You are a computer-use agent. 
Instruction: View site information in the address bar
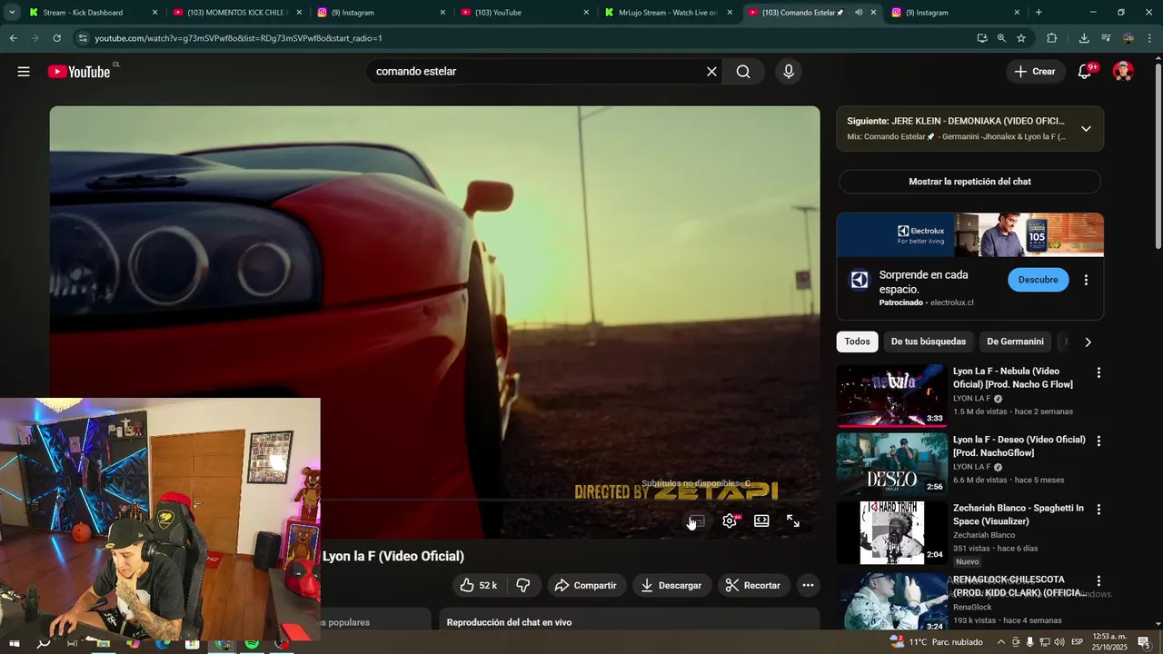click(83, 38)
